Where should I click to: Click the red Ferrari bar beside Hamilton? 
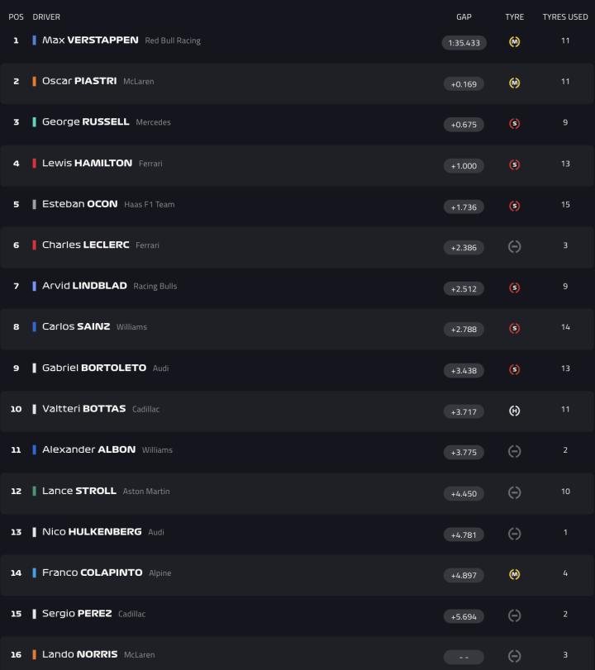point(33,164)
